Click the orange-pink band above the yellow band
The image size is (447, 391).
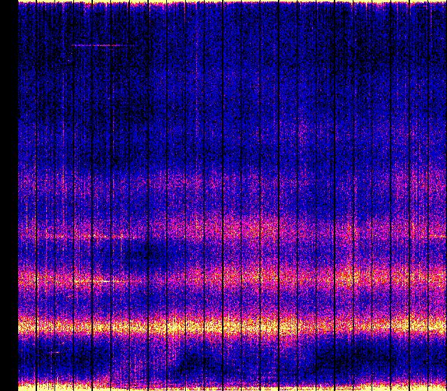[230, 280]
